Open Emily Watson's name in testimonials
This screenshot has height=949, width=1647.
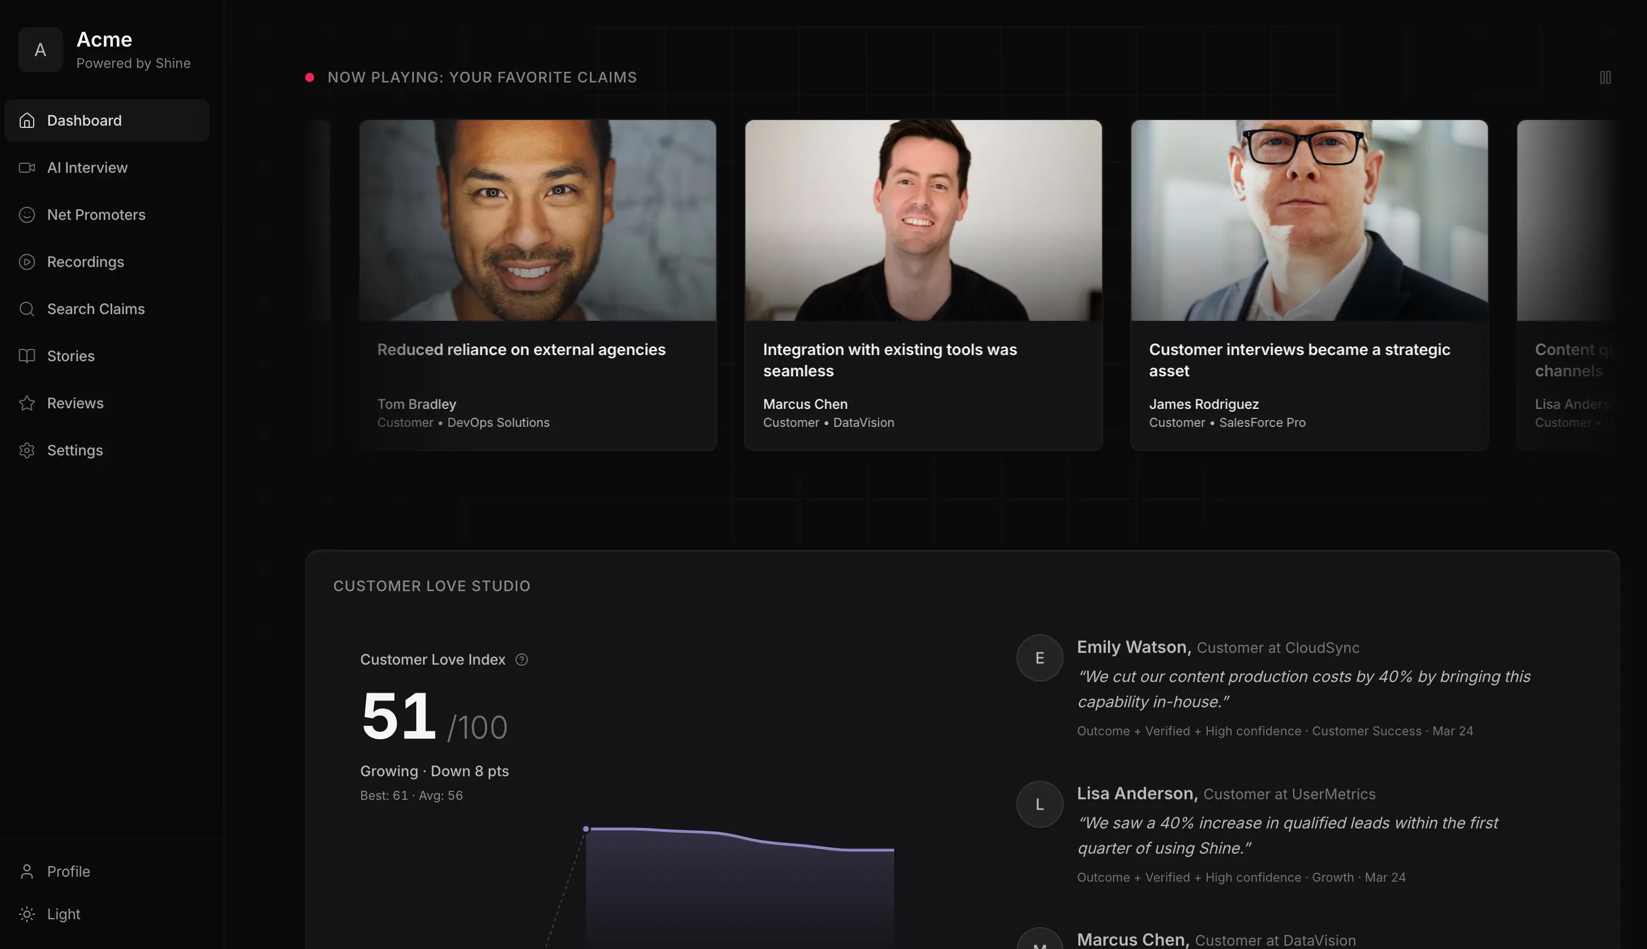point(1134,647)
